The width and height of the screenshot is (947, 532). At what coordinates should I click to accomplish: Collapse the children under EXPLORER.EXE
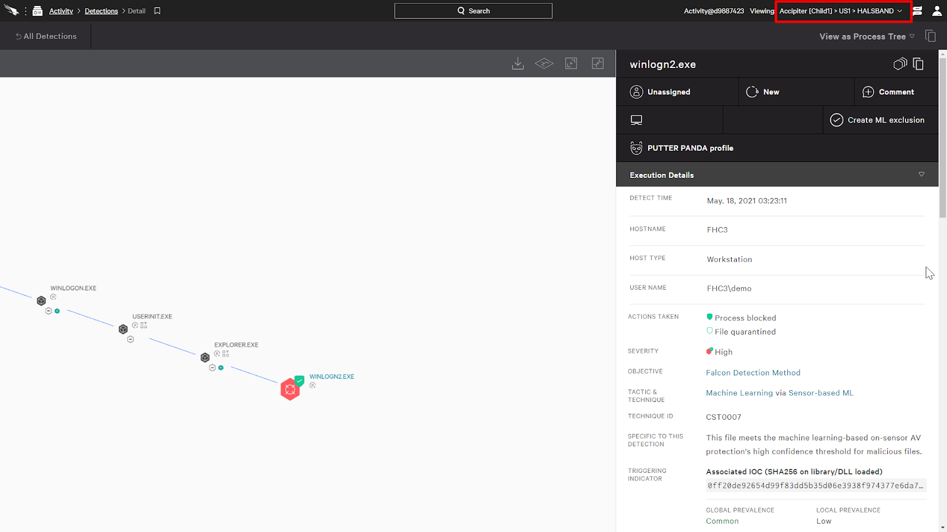coord(212,368)
